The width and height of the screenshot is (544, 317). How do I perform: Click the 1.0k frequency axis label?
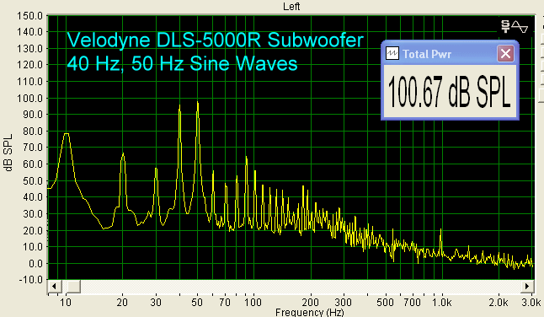[x=442, y=303]
